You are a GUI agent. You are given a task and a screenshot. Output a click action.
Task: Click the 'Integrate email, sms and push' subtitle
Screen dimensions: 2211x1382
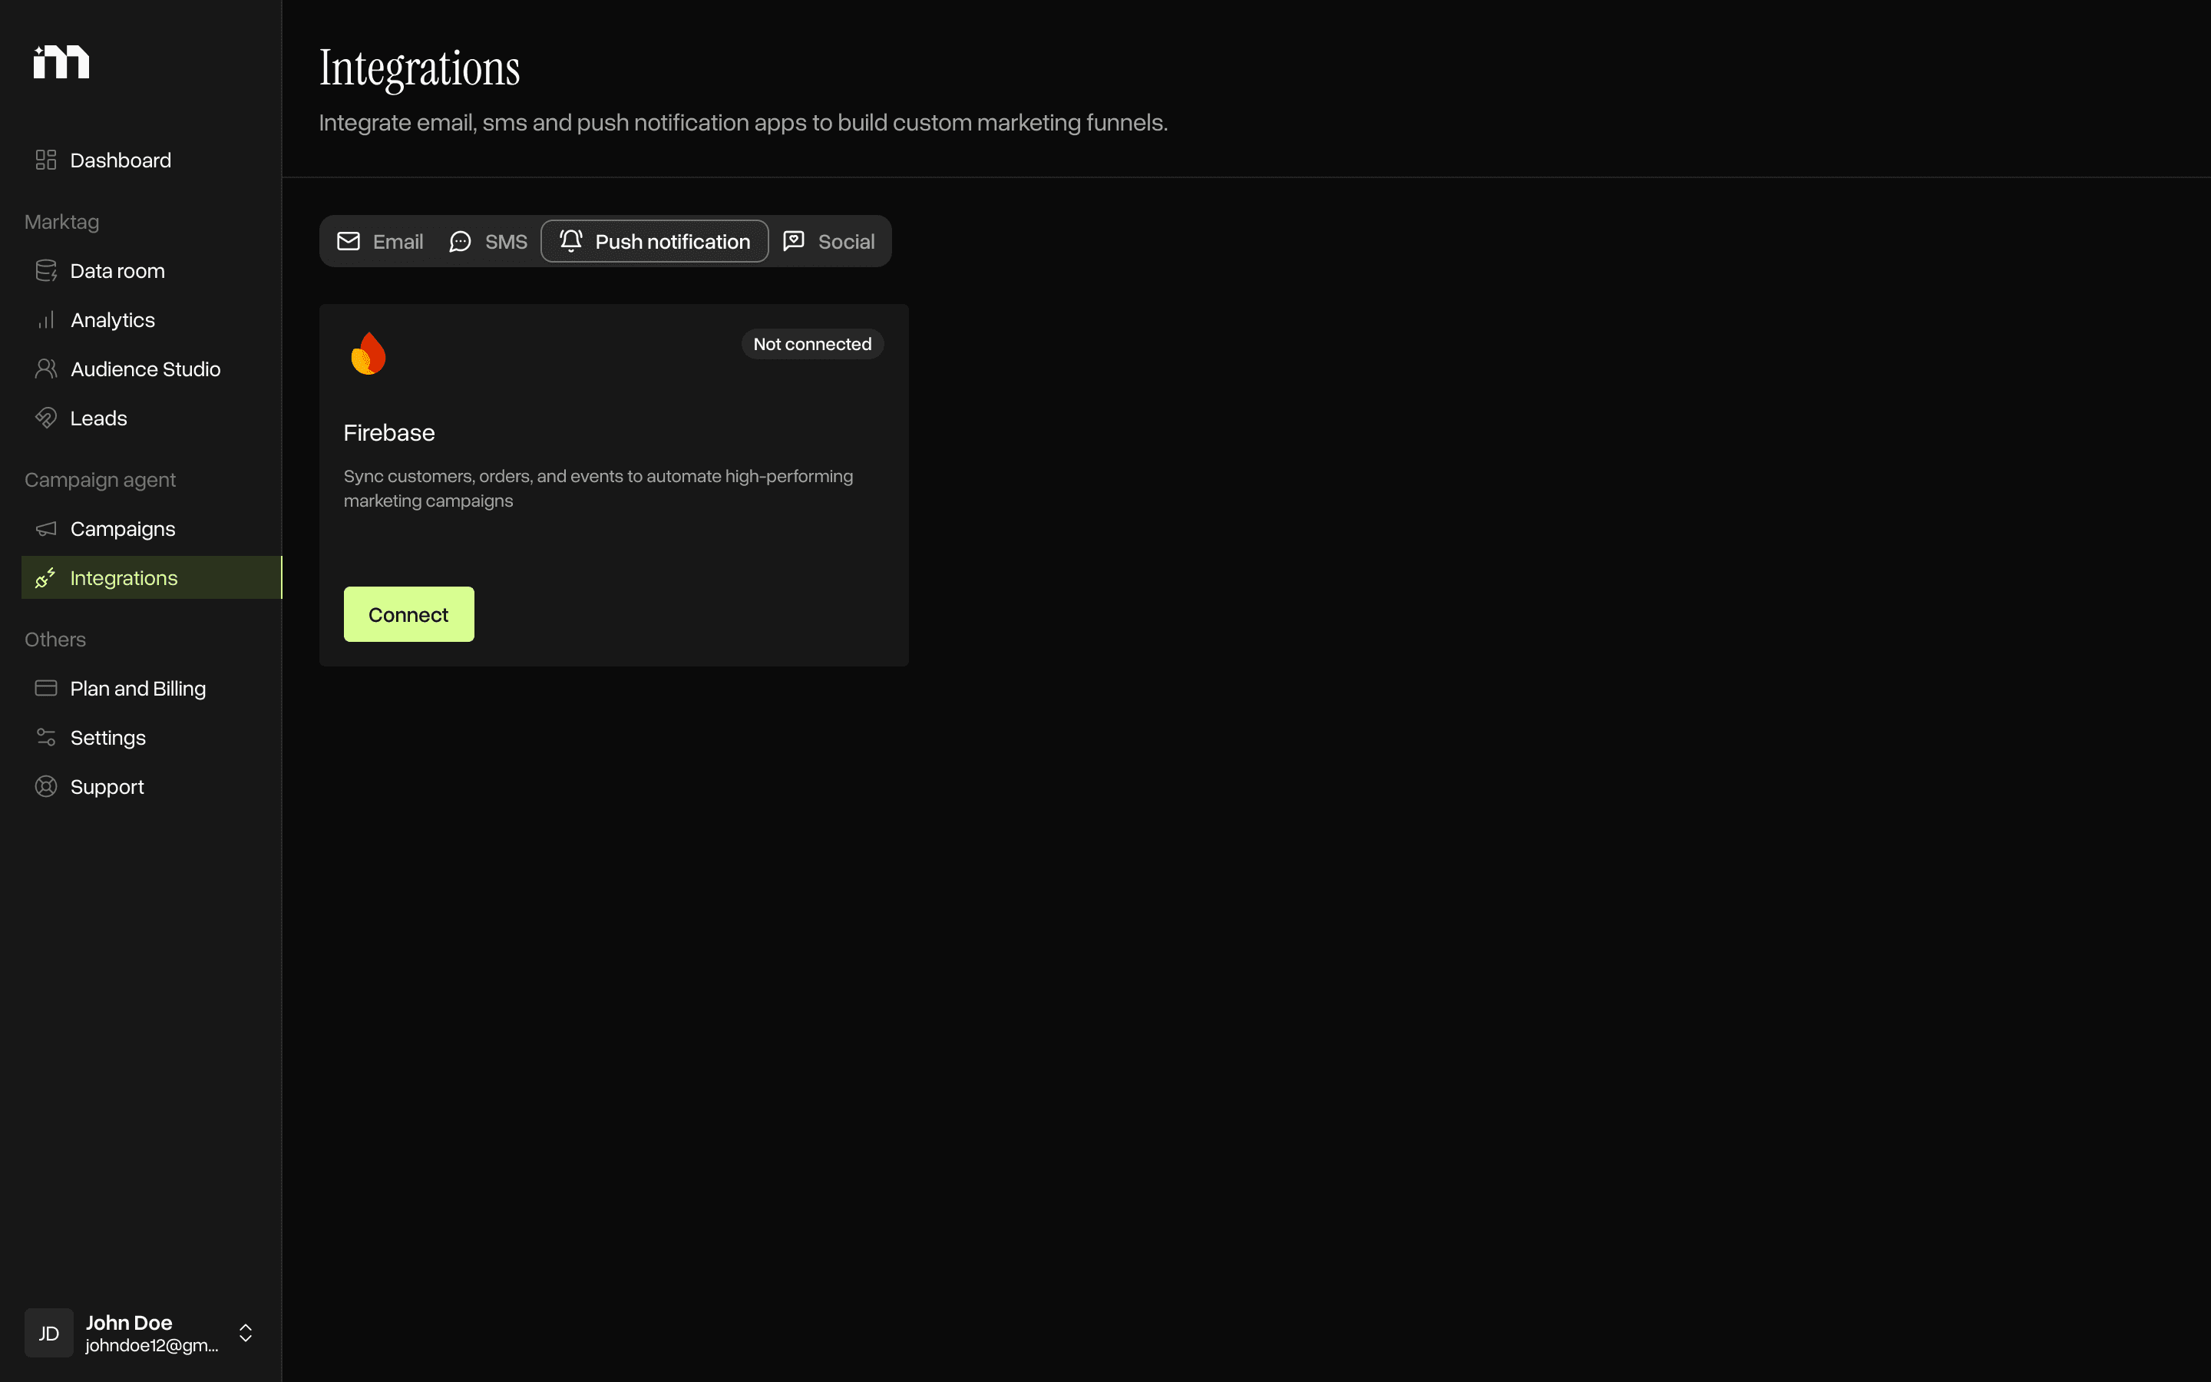pyautogui.click(x=743, y=123)
